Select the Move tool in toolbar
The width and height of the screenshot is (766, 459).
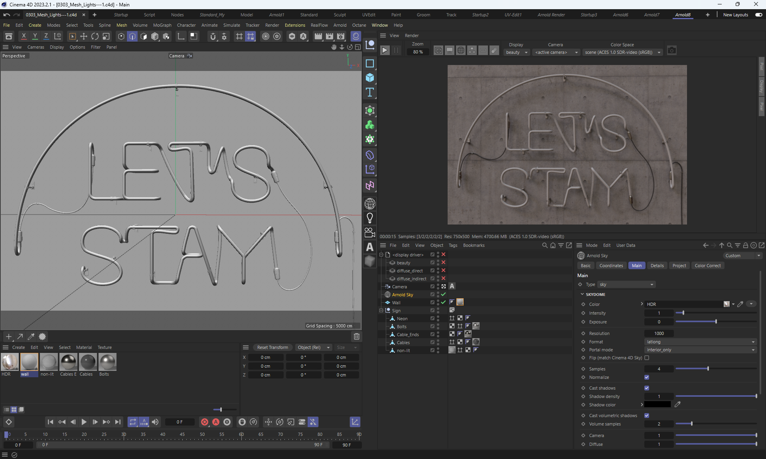click(x=84, y=36)
